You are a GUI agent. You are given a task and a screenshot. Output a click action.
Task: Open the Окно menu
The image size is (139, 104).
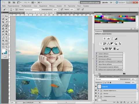tap(79, 6)
